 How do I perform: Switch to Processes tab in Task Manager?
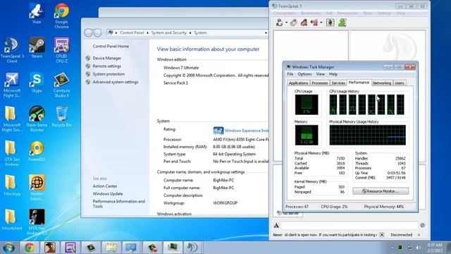[319, 83]
